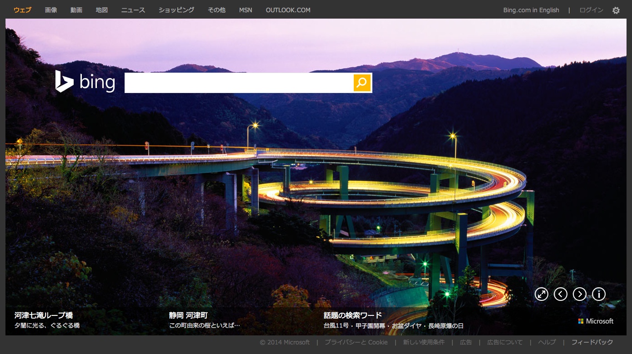Click the フィードバック footer link
The height and width of the screenshot is (354, 632).
pyautogui.click(x=592, y=342)
